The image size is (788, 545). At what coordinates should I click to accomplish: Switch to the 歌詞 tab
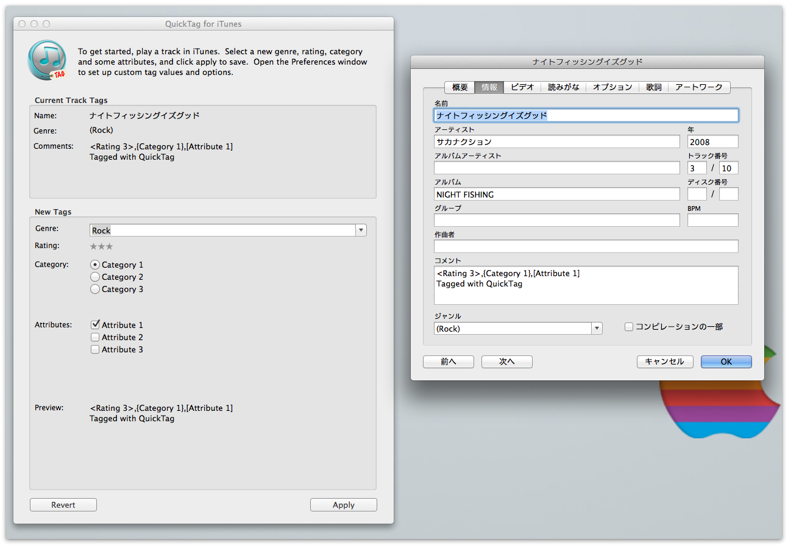[x=654, y=87]
